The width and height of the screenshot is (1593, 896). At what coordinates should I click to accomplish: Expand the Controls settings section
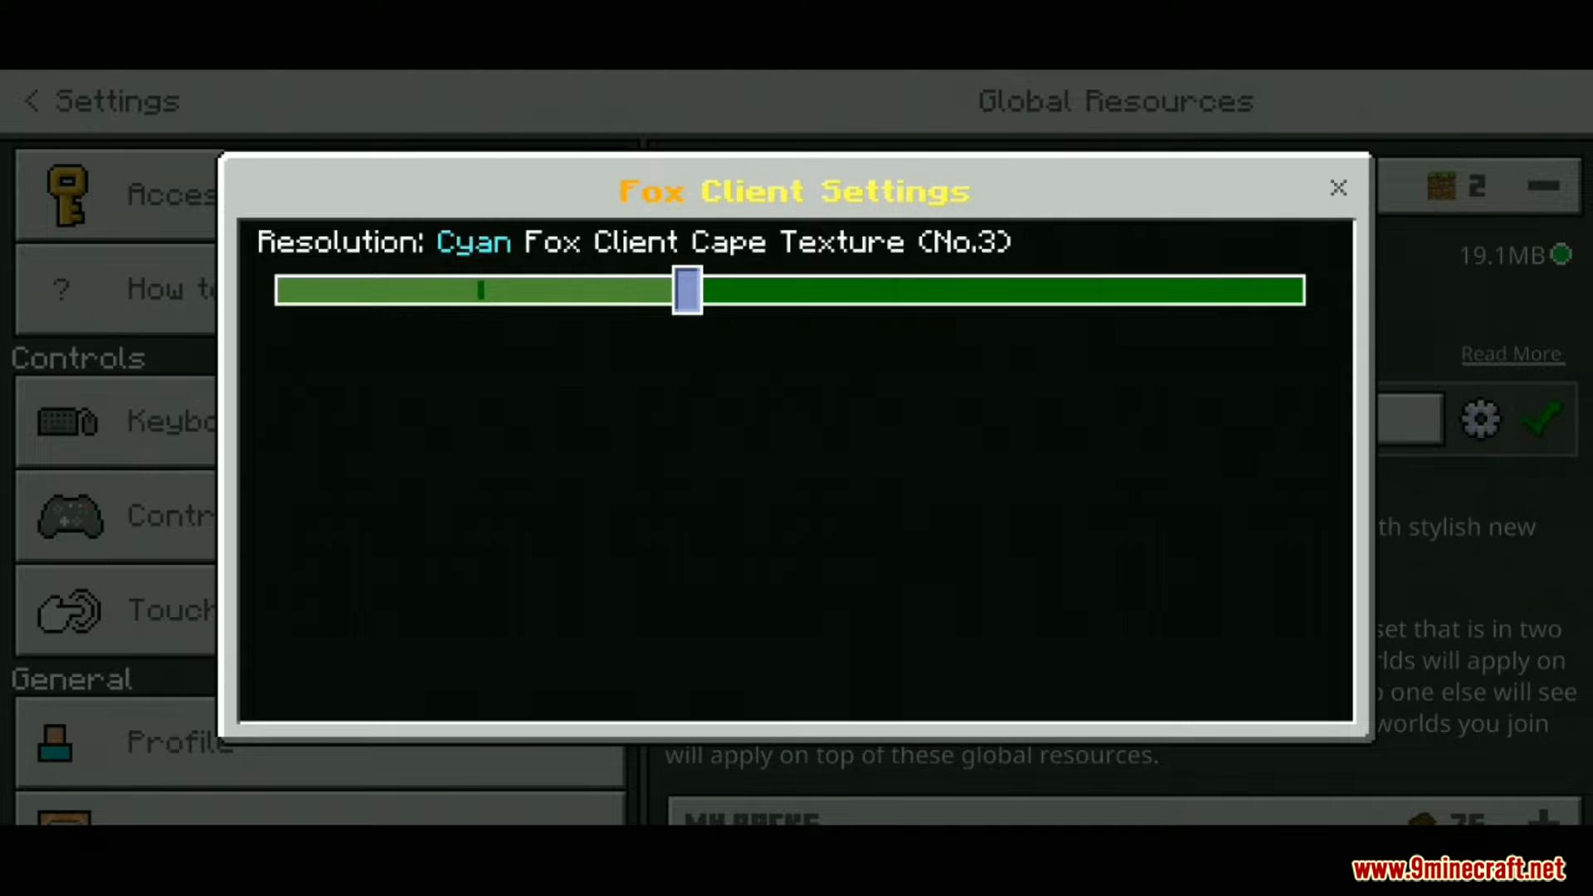(76, 359)
